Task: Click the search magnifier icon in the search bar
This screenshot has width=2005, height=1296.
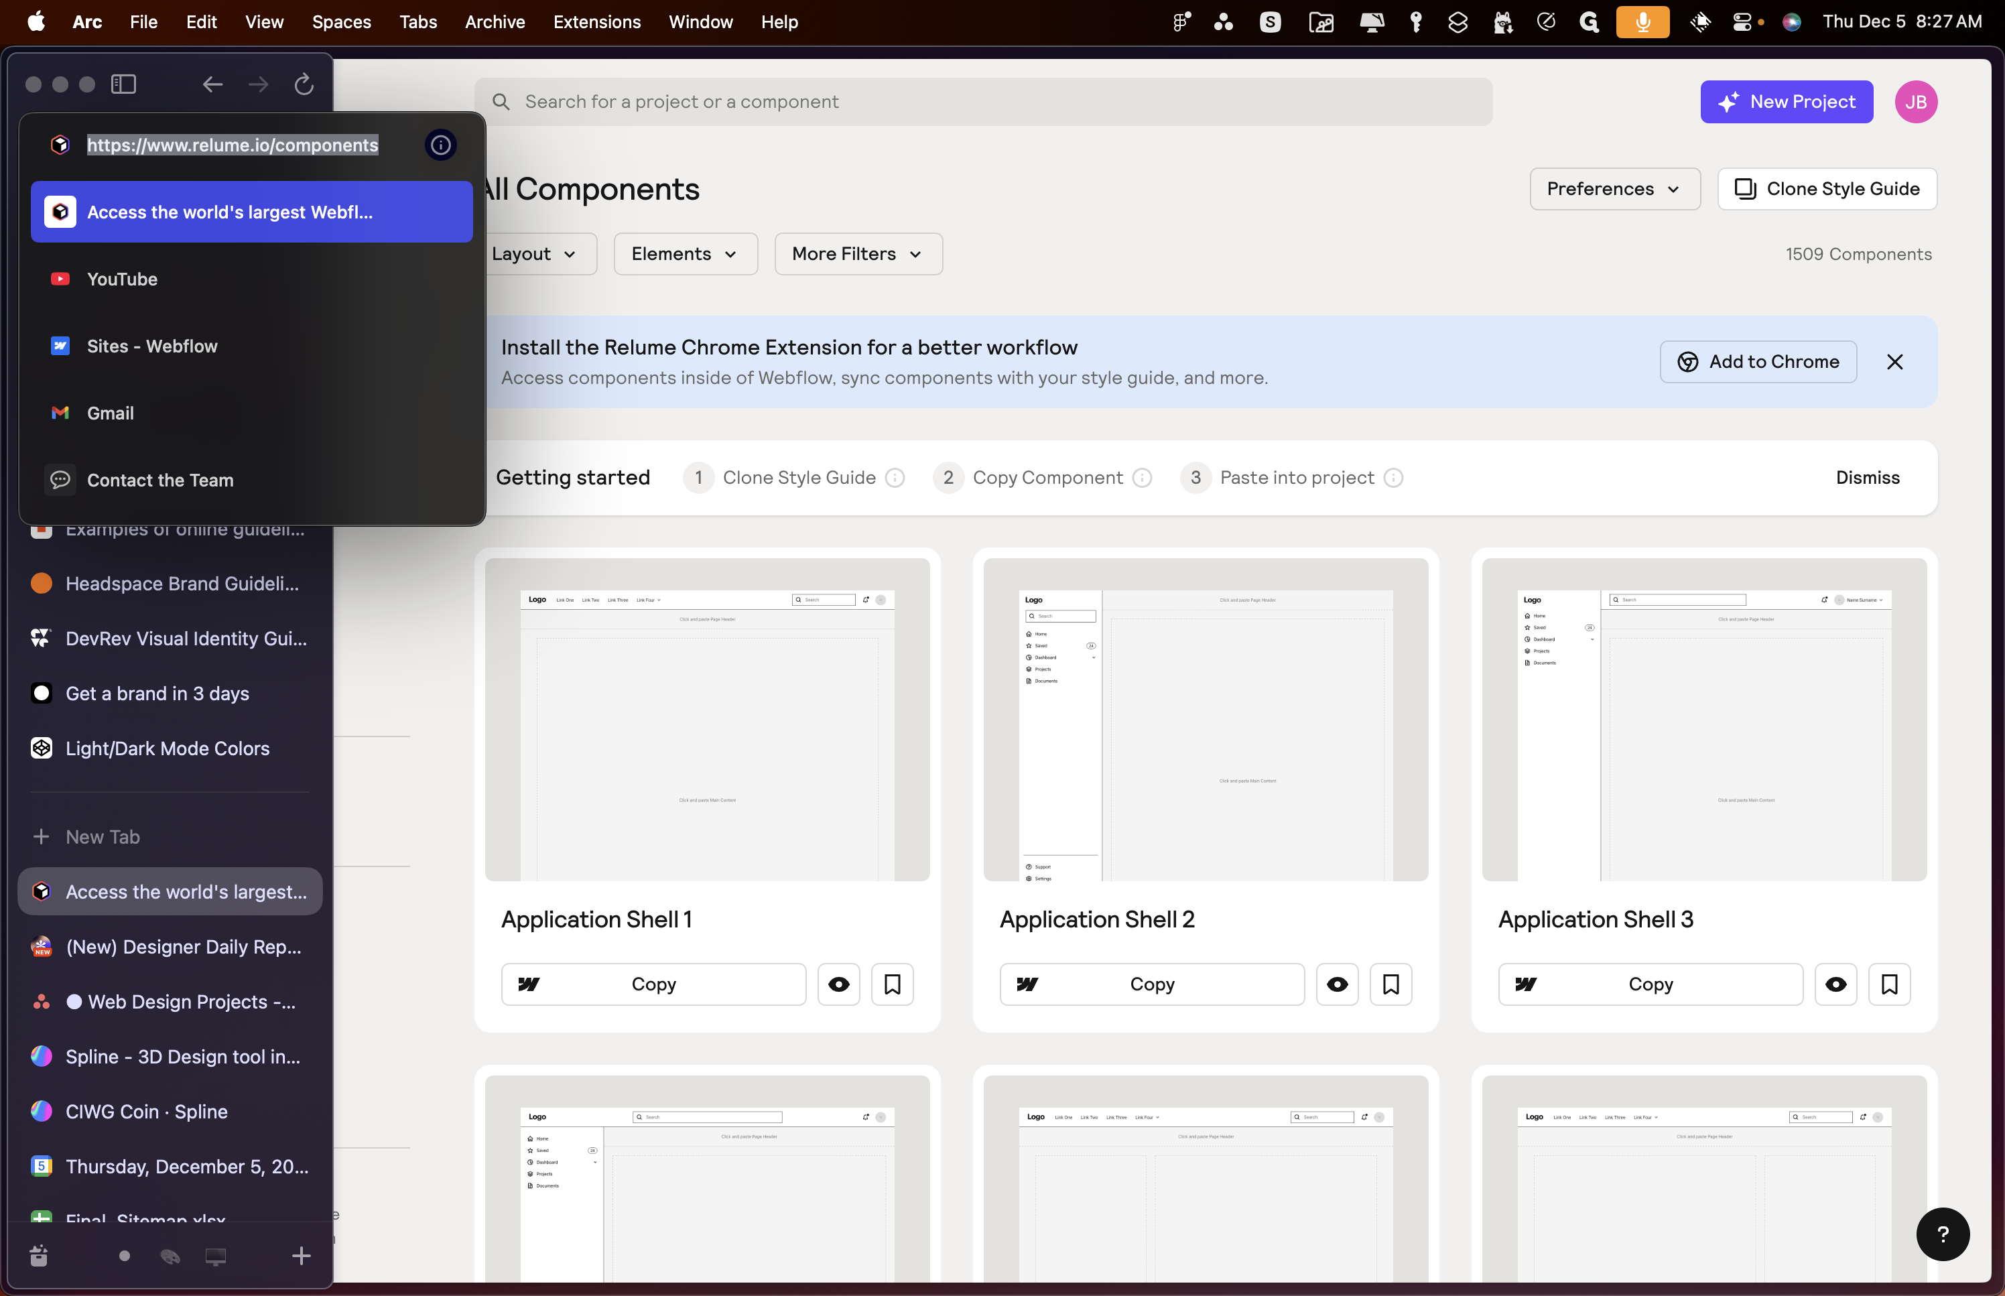Action: tap(501, 102)
